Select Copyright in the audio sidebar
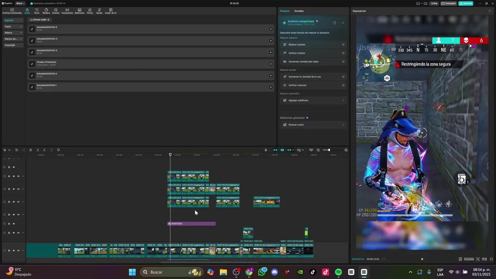Image resolution: width=496 pixels, height=279 pixels. 13,45
